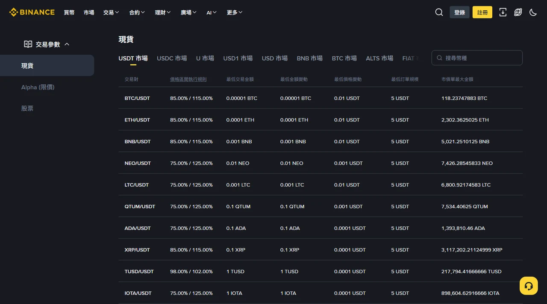Click the QTUM/USDT pair row
The height and width of the screenshot is (304, 547).
[321, 207]
